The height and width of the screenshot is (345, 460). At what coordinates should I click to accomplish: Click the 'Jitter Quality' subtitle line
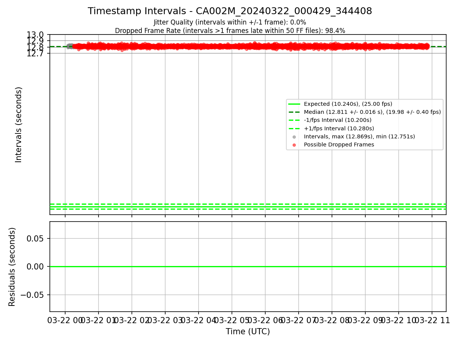(230, 22)
